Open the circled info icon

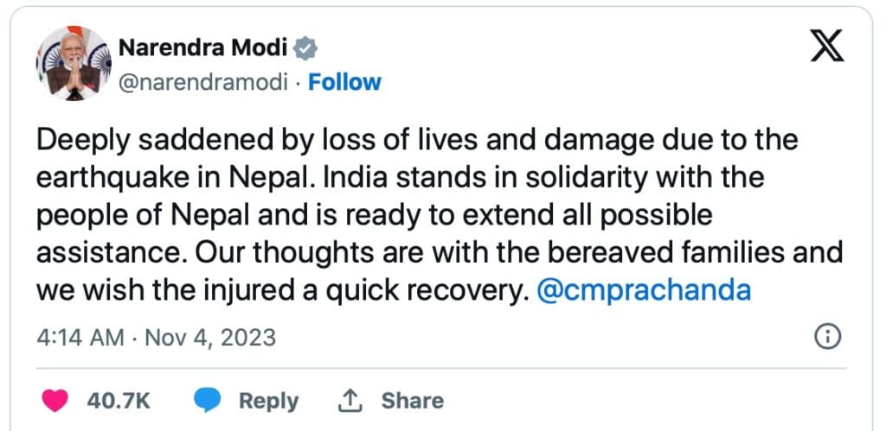tap(828, 336)
